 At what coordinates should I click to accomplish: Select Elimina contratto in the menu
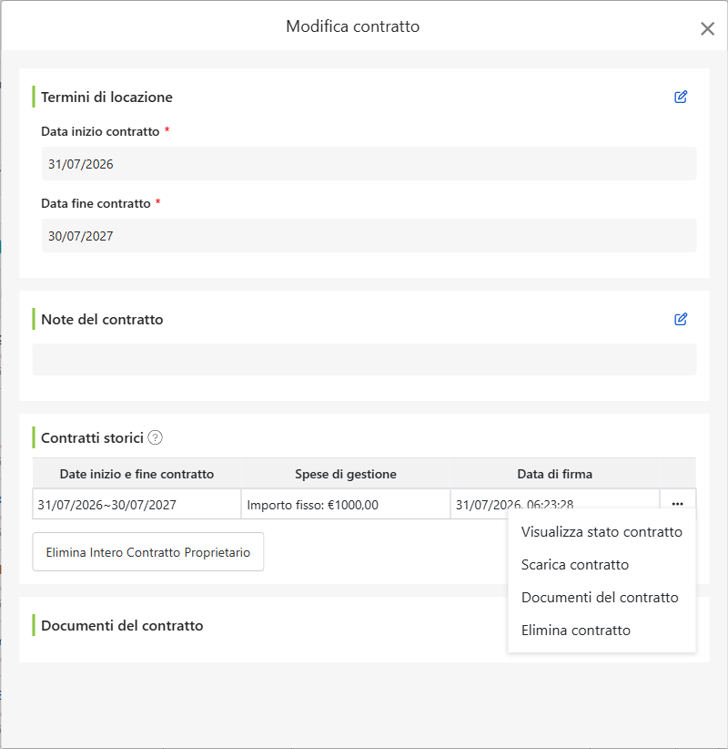(x=602, y=630)
